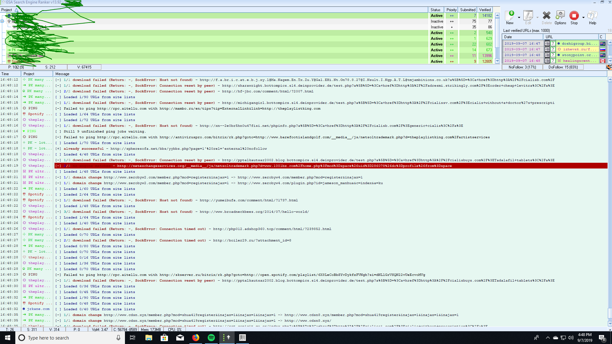The image size is (612, 344).
Task: Open Spotify from taskbar
Action: (211, 338)
